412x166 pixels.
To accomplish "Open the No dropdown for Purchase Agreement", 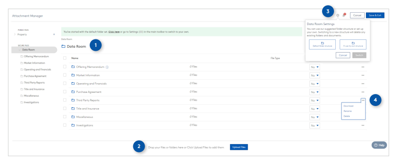I will [315, 92].
